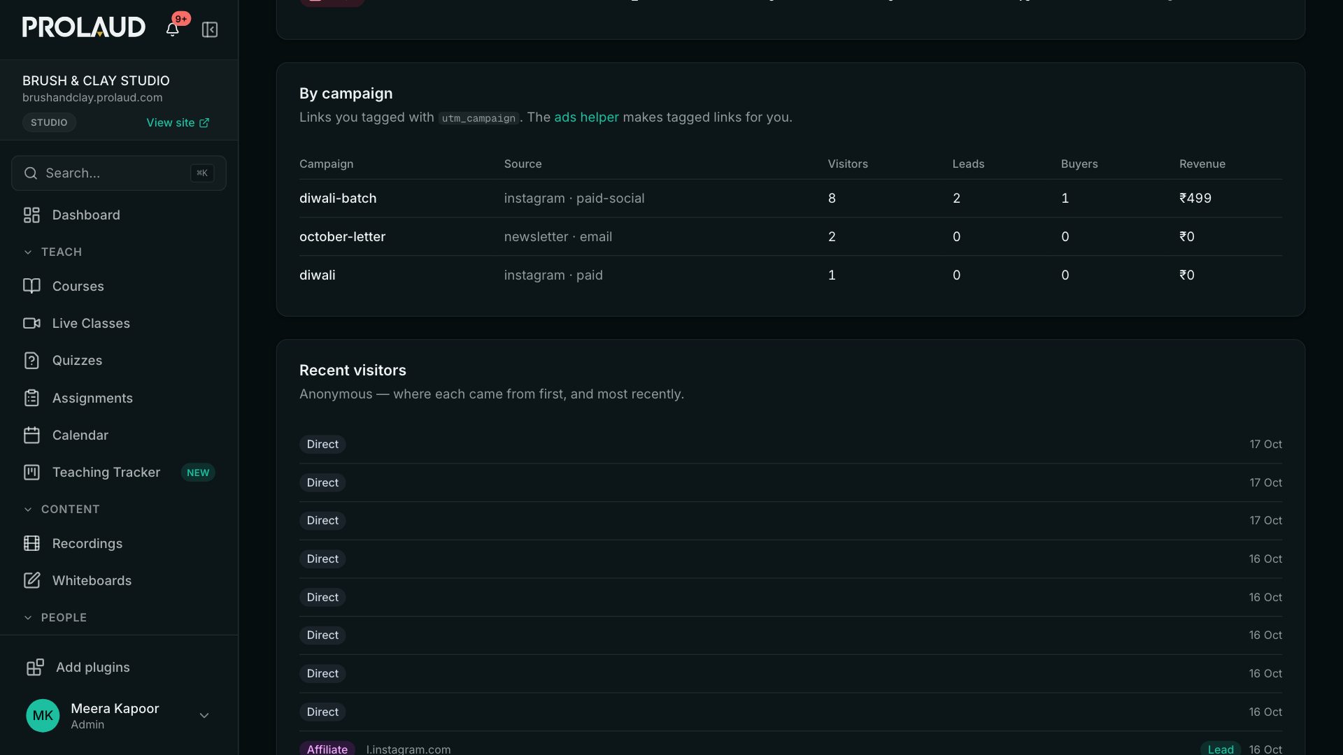The image size is (1343, 755).
Task: Collapse the CONTENT section
Action: click(62, 509)
